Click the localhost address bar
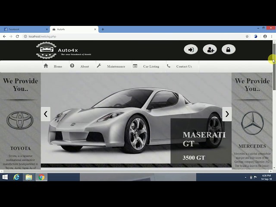Viewport: 276px width, 207px height. 134,36
